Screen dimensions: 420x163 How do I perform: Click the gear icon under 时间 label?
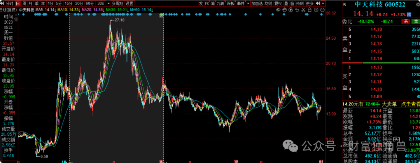pos(16,19)
